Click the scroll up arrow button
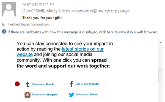Screen dimensions: 165x102 [x=161, y=42]
